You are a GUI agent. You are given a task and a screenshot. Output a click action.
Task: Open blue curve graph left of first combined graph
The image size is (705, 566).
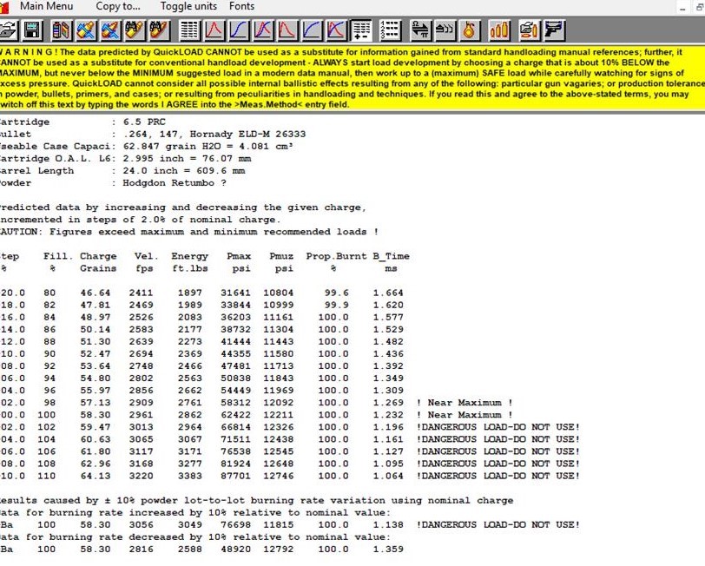tap(238, 30)
